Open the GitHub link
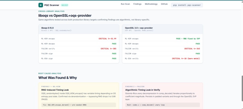 (164, 4)
